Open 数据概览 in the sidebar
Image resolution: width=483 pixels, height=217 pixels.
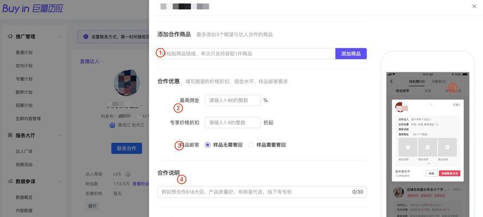(x=24, y=197)
